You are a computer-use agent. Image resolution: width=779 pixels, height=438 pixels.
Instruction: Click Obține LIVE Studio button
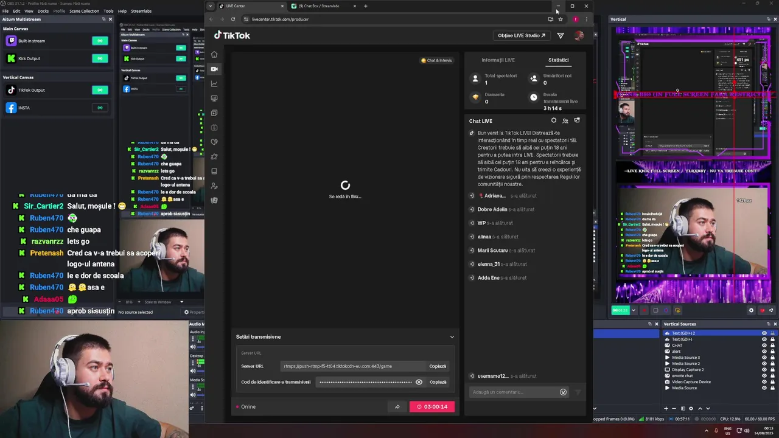(522, 35)
